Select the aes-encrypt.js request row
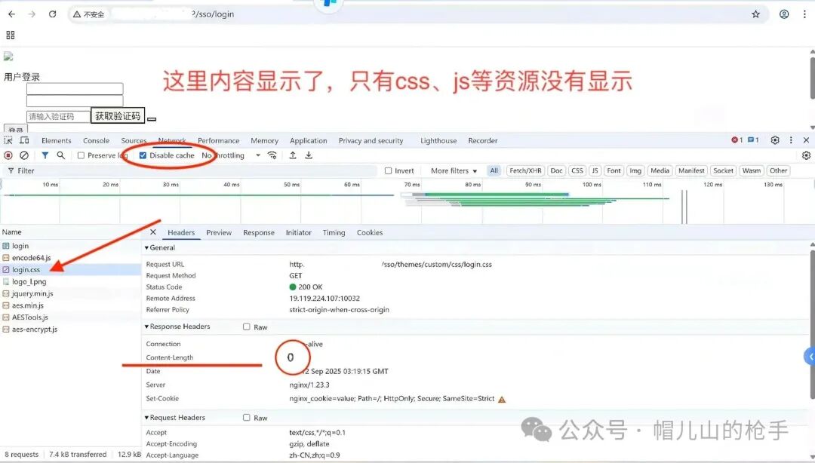Image resolution: width=815 pixels, height=463 pixels. (70, 330)
